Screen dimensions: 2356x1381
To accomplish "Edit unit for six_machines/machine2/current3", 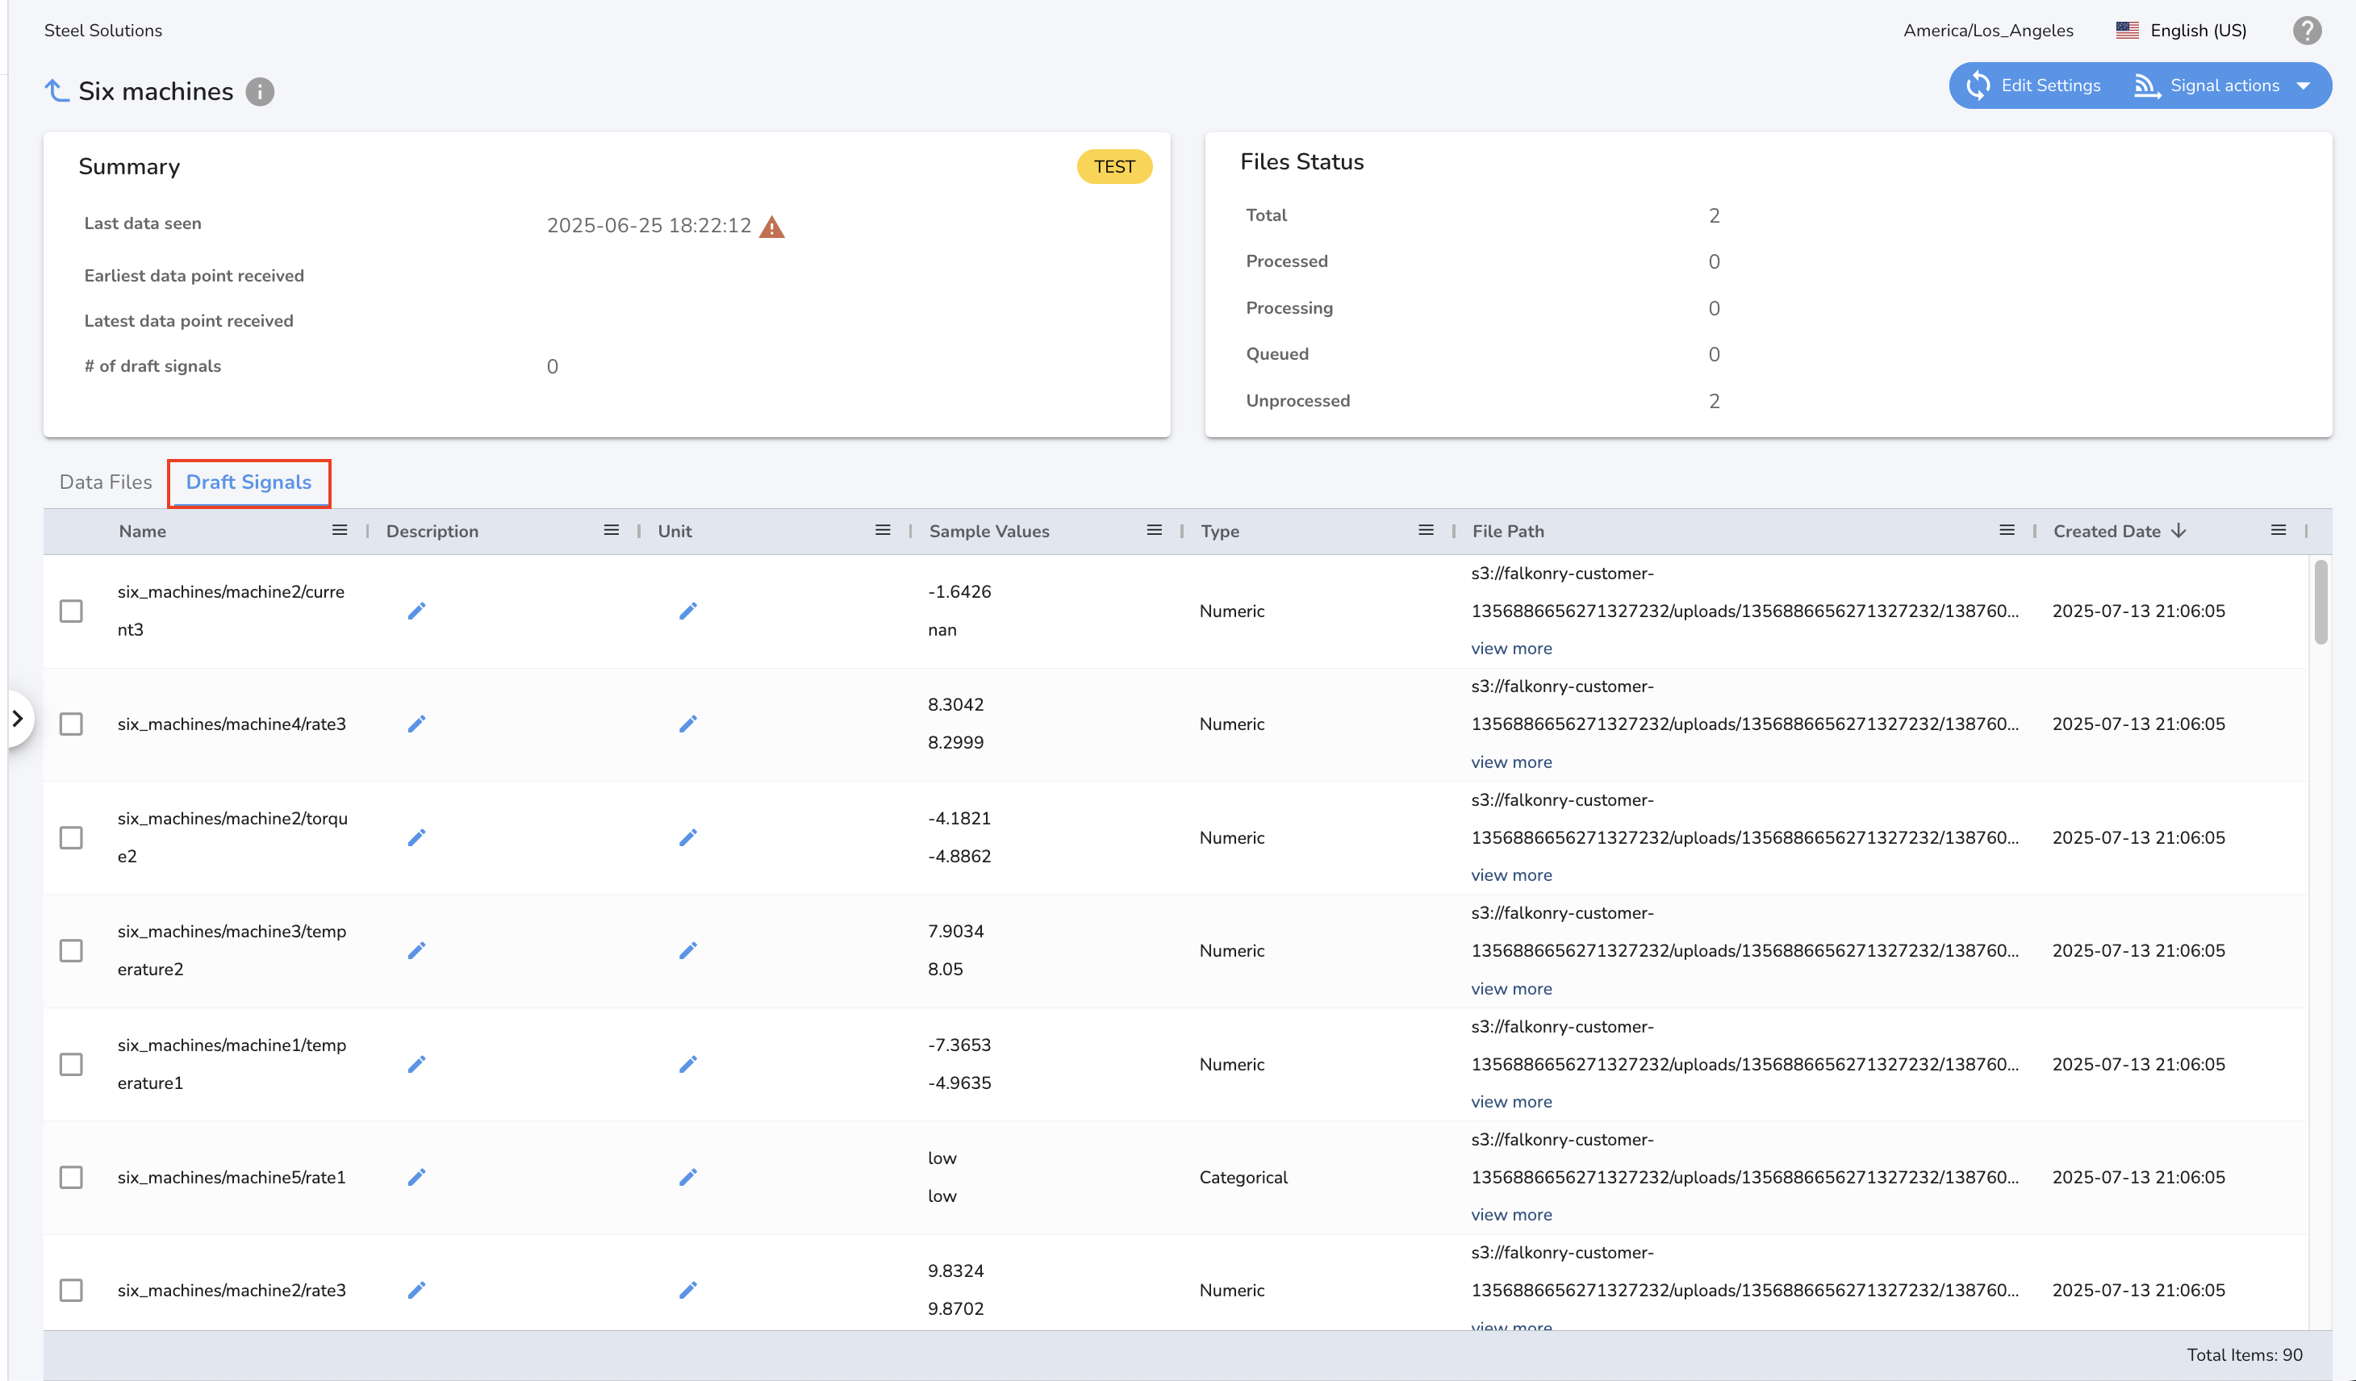I will point(688,611).
